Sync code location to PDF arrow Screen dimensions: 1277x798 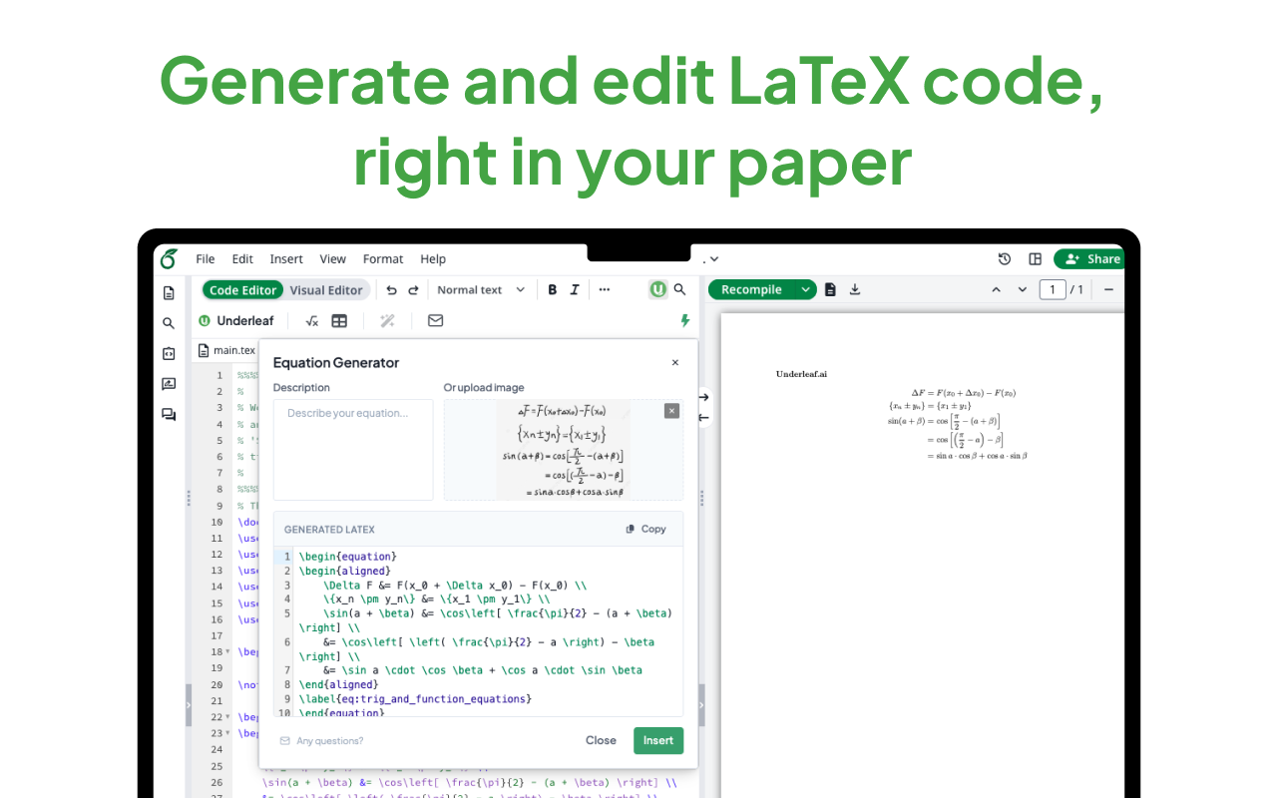coord(704,397)
